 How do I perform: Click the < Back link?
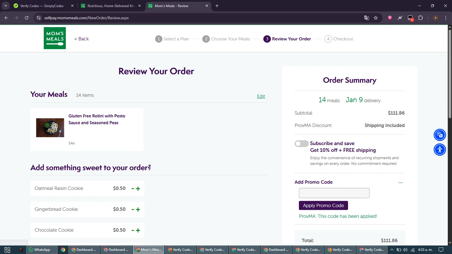click(81, 39)
